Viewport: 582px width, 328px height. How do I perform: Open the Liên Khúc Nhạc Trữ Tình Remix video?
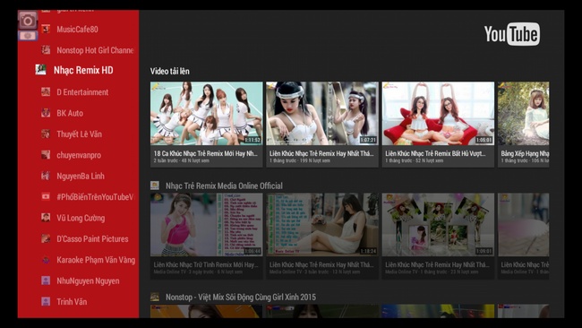click(206, 236)
